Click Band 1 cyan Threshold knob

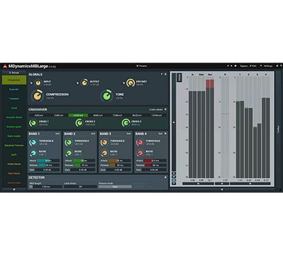33,142
